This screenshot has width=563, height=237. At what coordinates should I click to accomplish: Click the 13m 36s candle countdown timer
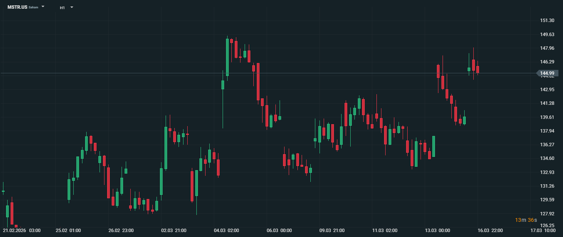[x=526, y=220]
